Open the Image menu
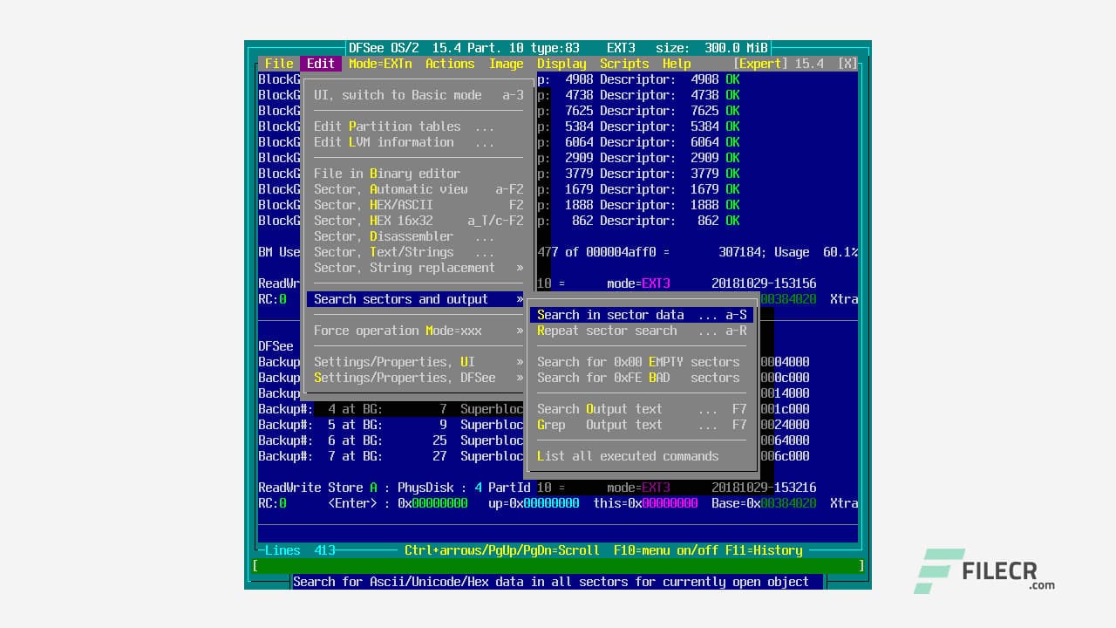 click(506, 63)
